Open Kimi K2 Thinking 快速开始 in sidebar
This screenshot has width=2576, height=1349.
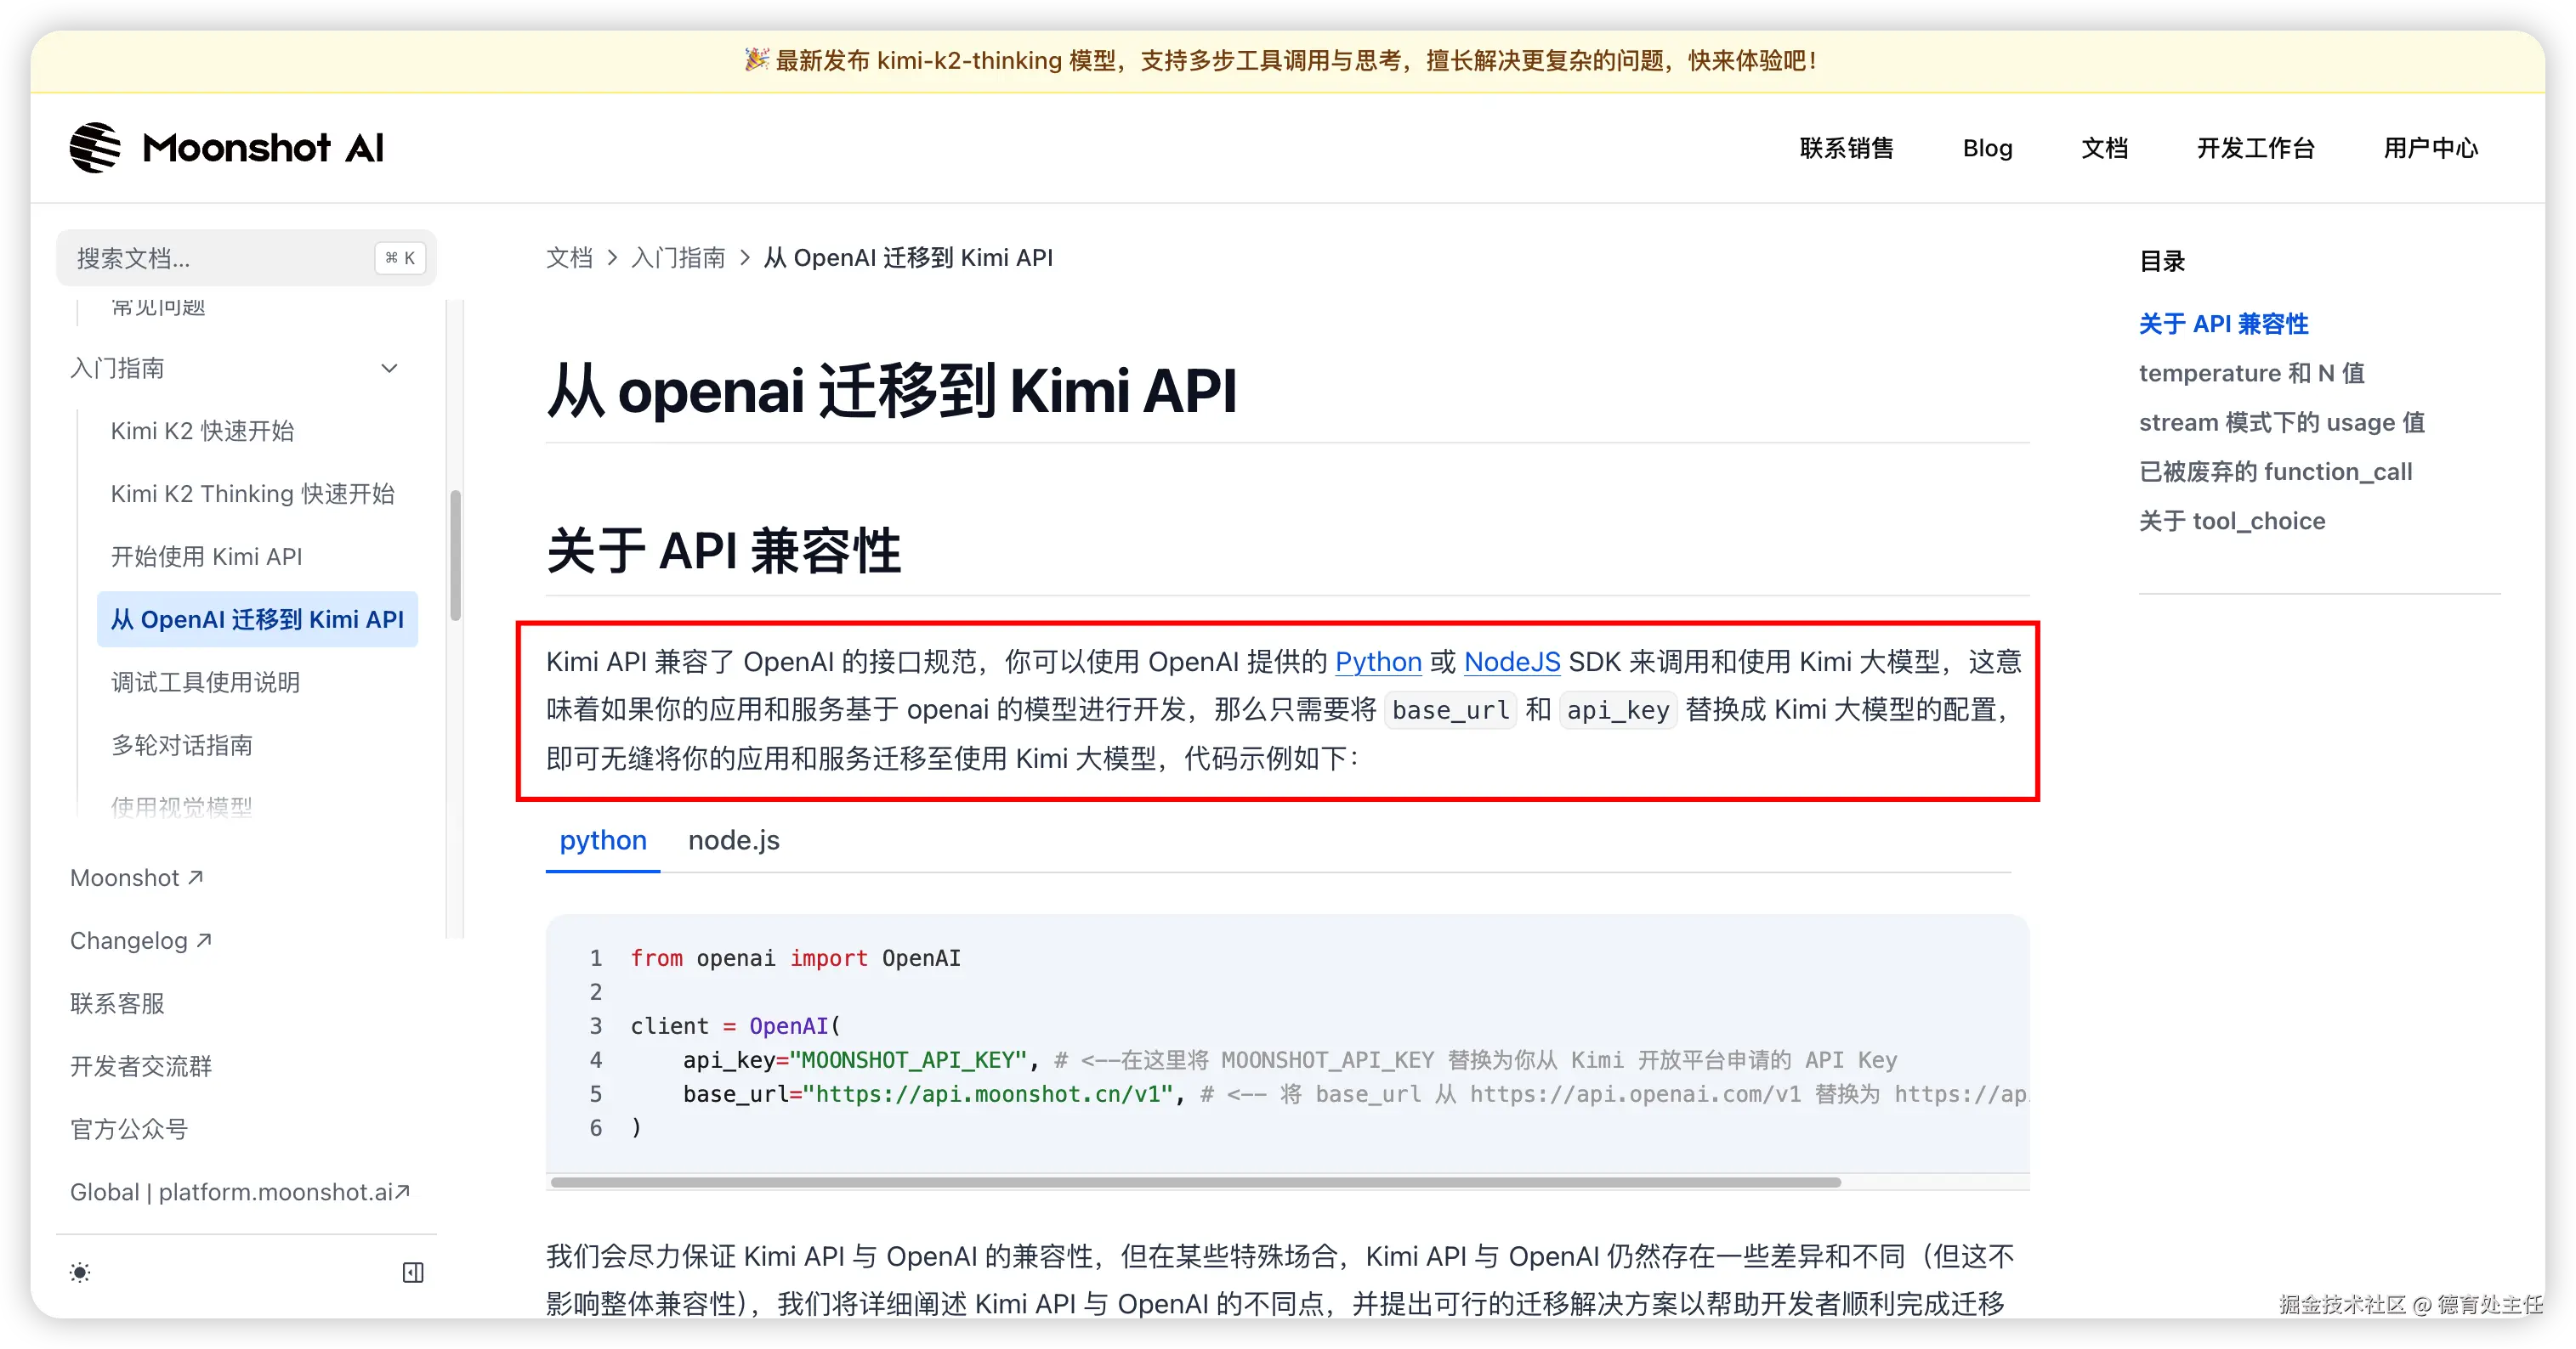tap(252, 494)
